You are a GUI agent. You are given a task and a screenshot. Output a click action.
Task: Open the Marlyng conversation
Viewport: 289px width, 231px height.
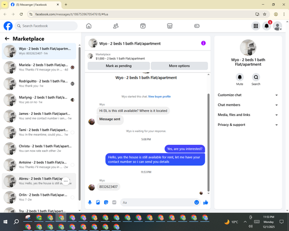[39, 100]
